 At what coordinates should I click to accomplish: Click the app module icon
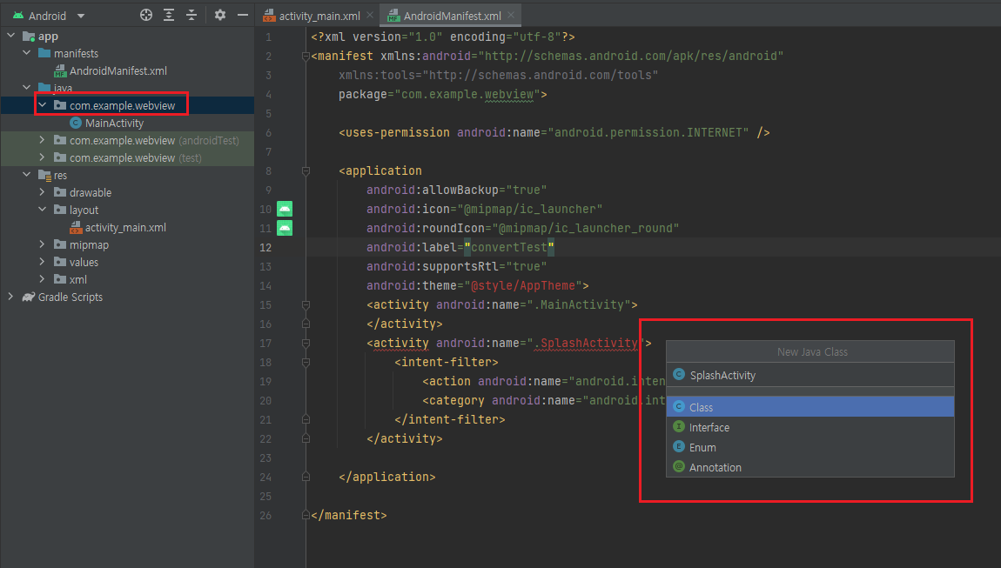coord(29,37)
